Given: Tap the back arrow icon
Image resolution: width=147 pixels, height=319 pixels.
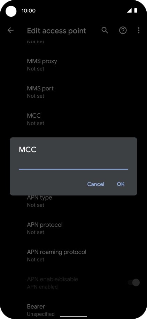Looking at the screenshot, I should click(x=10, y=30).
